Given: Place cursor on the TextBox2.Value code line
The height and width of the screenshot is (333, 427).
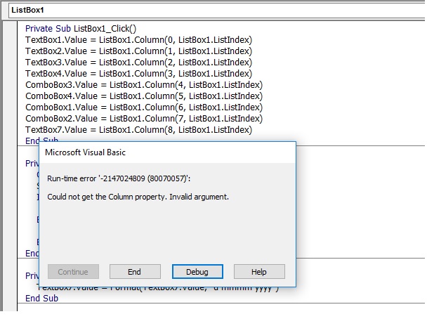Looking at the screenshot, I should coord(138,51).
